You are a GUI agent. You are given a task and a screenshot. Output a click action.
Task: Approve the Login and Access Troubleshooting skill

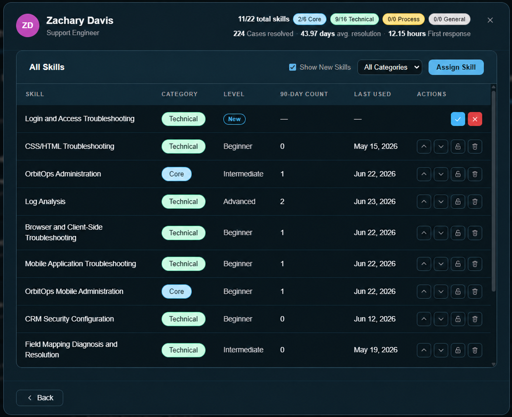[458, 119]
